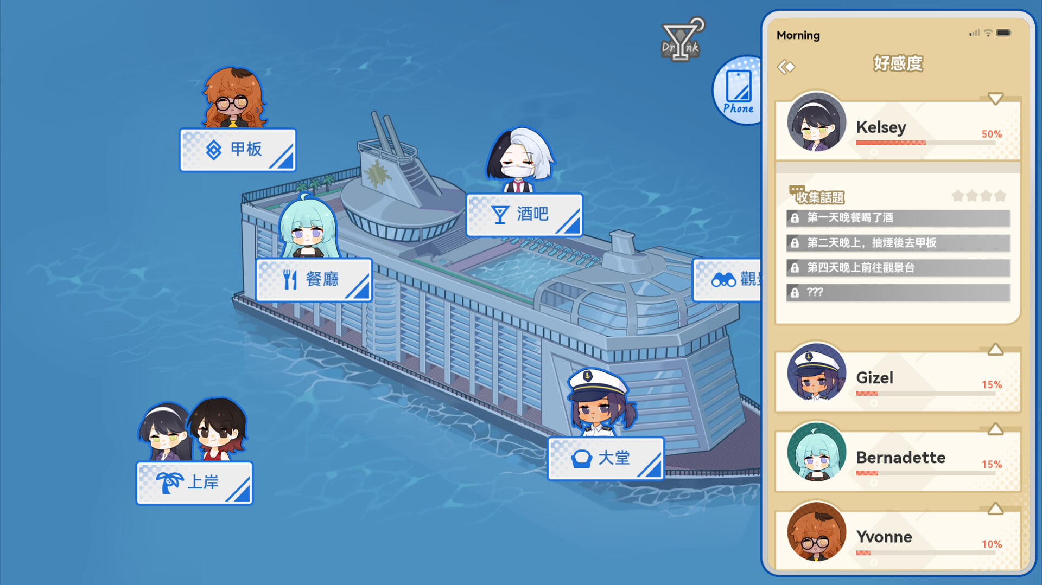Select the 大堂 lobby location
The width and height of the screenshot is (1042, 585).
point(606,458)
